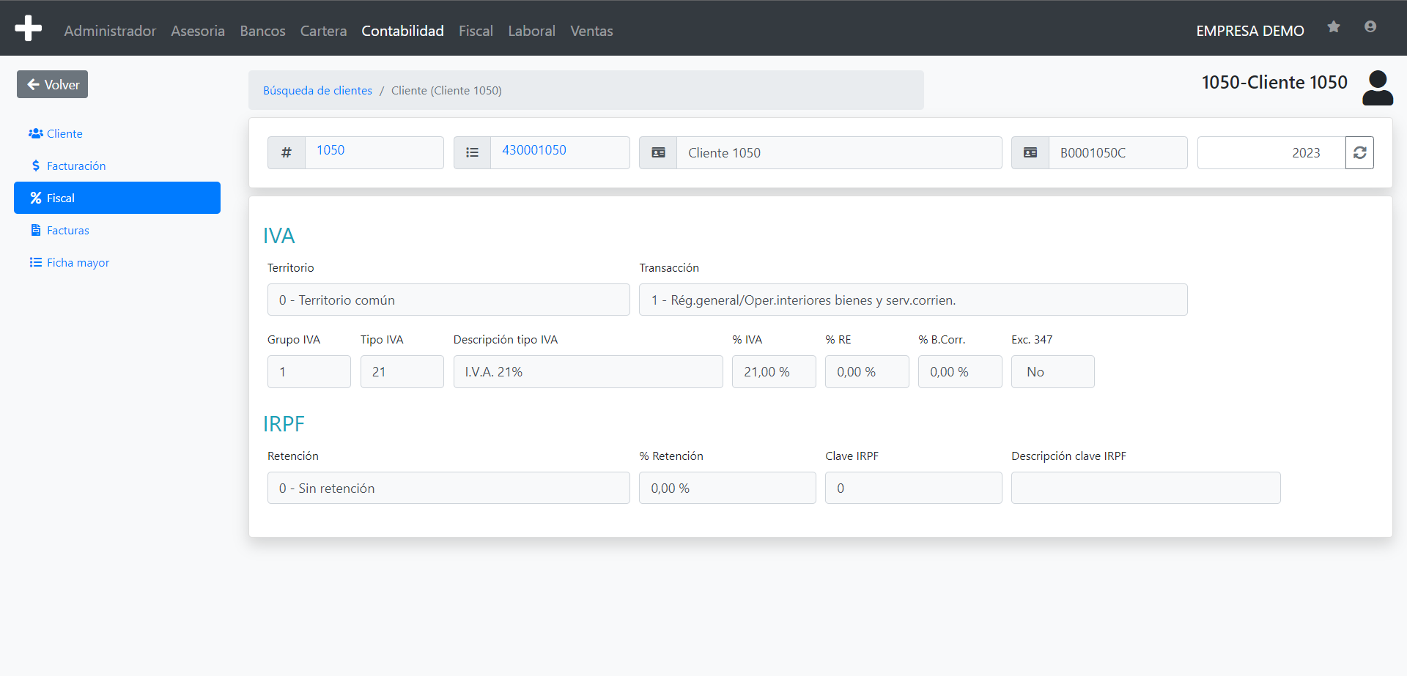Click the % Retención field
The width and height of the screenshot is (1407, 676).
click(x=728, y=488)
